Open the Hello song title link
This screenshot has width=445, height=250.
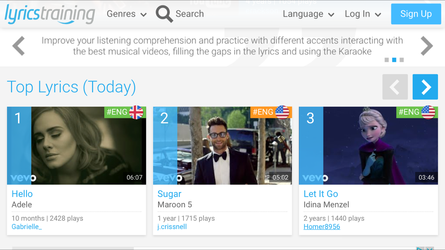(x=22, y=194)
